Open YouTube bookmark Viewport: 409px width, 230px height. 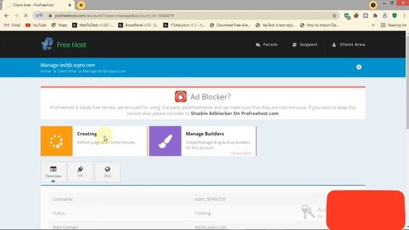pos(36,25)
